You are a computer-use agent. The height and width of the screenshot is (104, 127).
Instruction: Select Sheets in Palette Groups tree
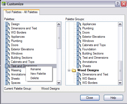(87, 66)
